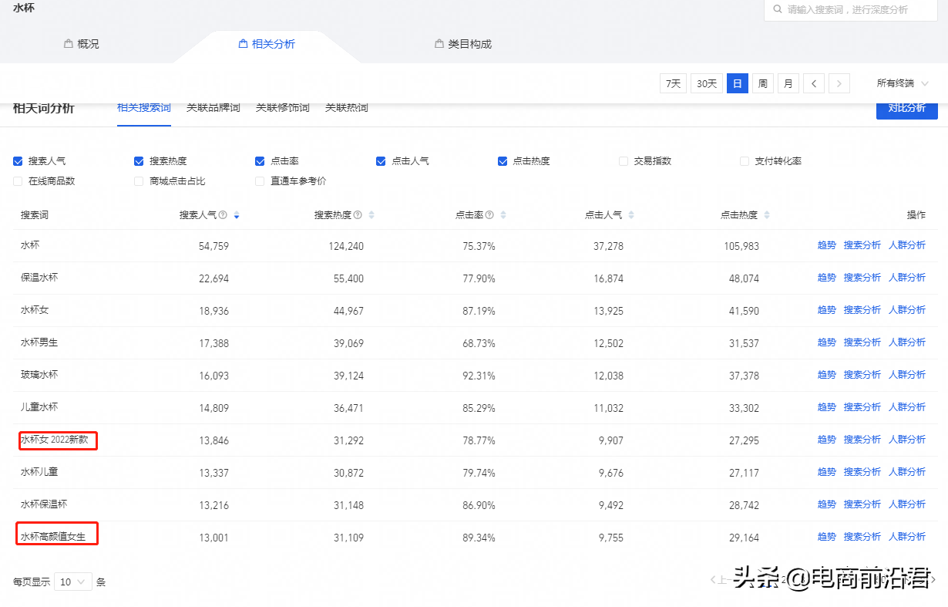
Task: Open the 每页显示 page size dropdown
Action: 72,582
